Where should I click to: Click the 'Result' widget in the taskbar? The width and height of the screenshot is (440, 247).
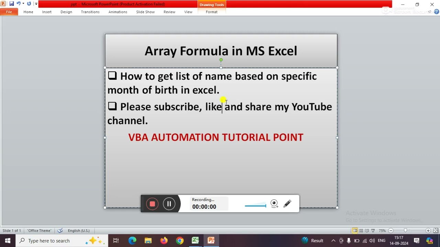pyautogui.click(x=312, y=240)
